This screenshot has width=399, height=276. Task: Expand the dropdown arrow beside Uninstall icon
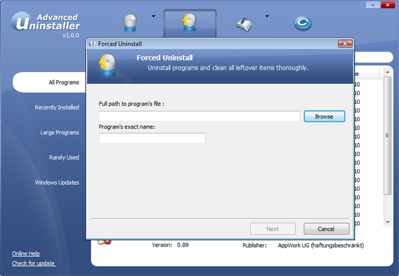154,16
